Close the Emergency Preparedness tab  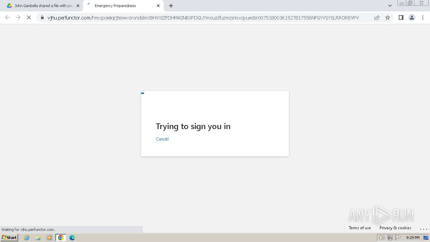point(158,6)
